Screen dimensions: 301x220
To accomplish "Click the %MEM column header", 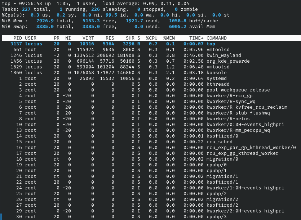I will tap(169, 38).
